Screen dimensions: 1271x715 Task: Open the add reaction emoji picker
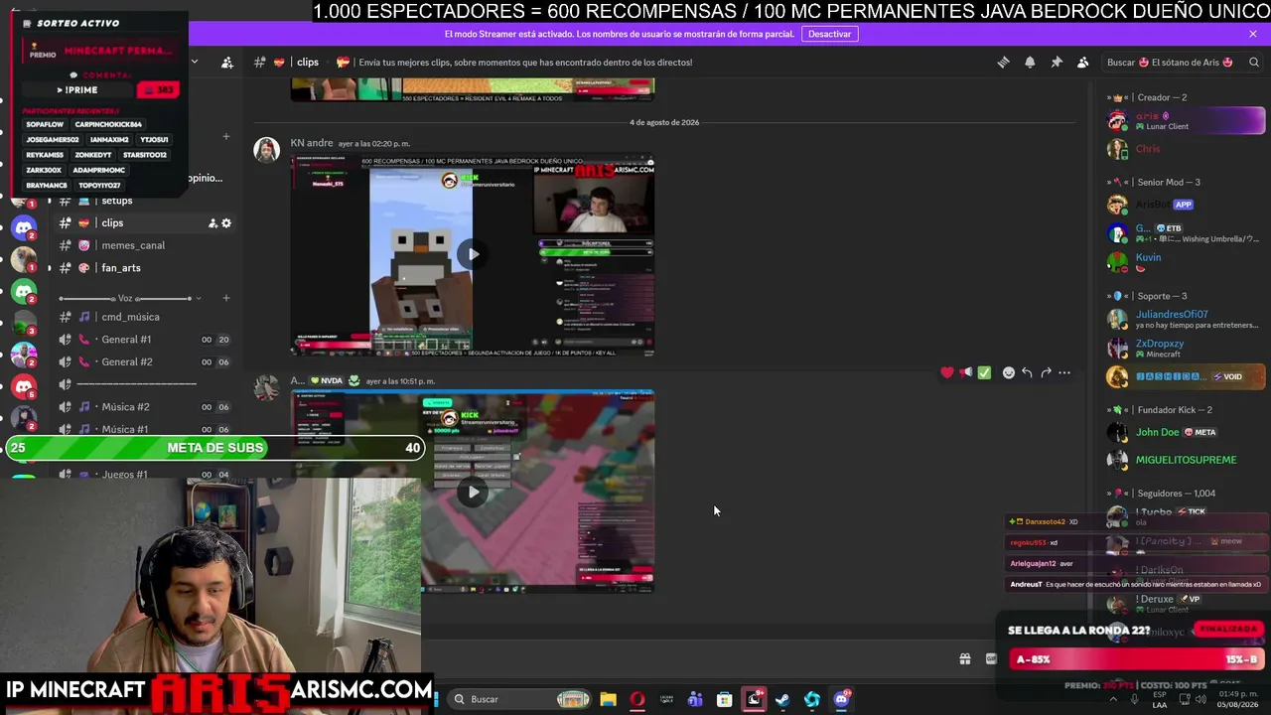pos(1009,372)
